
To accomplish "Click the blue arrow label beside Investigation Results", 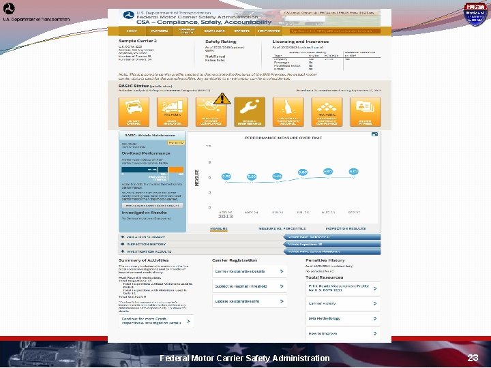I will 332,251.
